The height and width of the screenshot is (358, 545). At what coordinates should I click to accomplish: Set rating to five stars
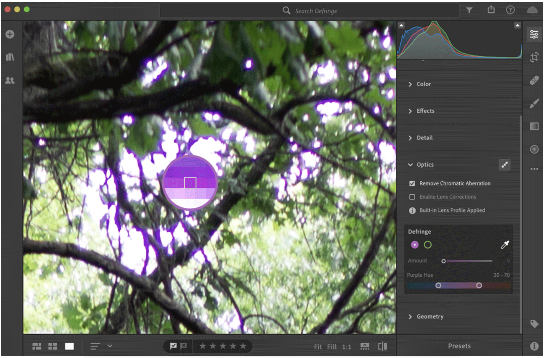click(x=243, y=346)
